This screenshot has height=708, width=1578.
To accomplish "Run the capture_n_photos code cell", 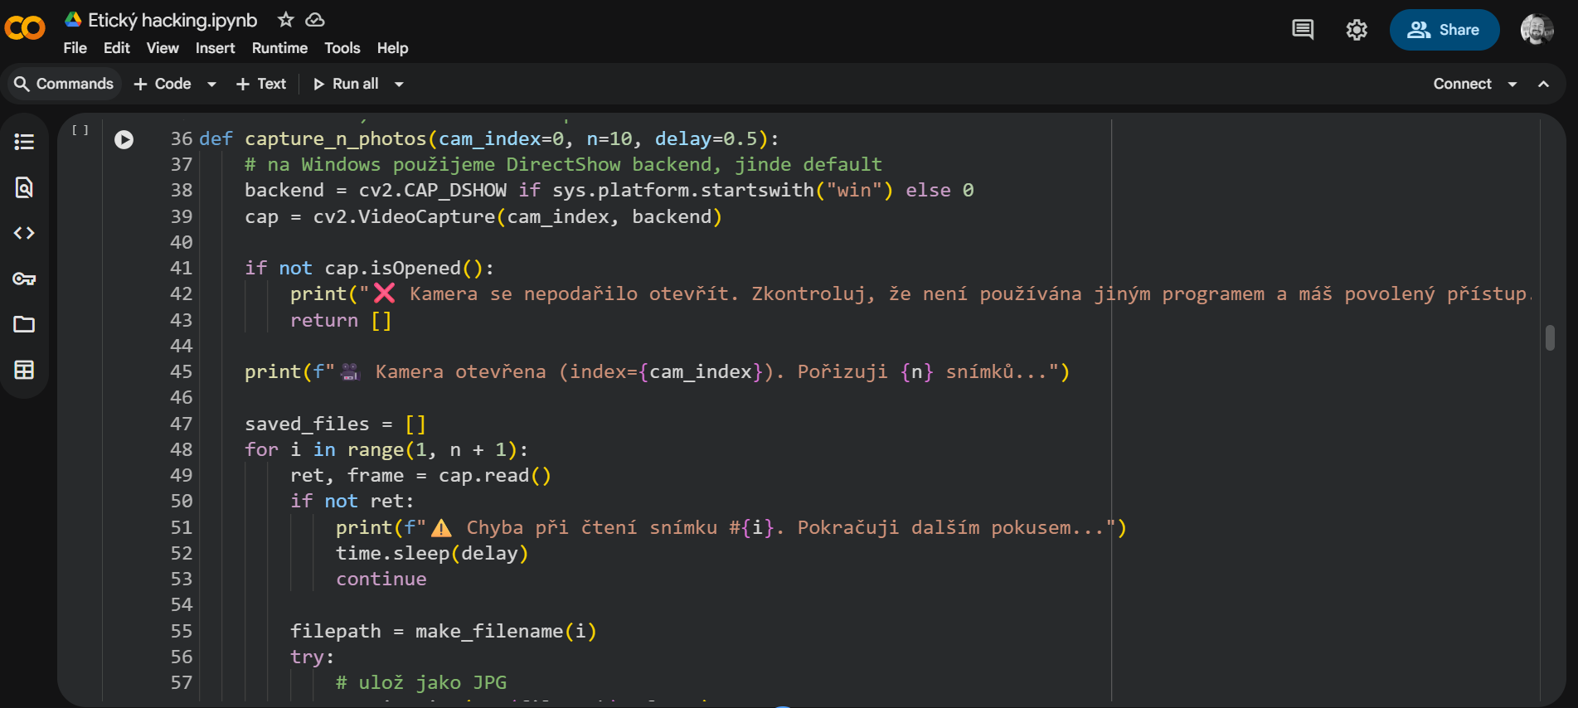I will 124,139.
